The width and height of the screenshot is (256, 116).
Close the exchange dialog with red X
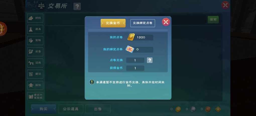[166, 22]
